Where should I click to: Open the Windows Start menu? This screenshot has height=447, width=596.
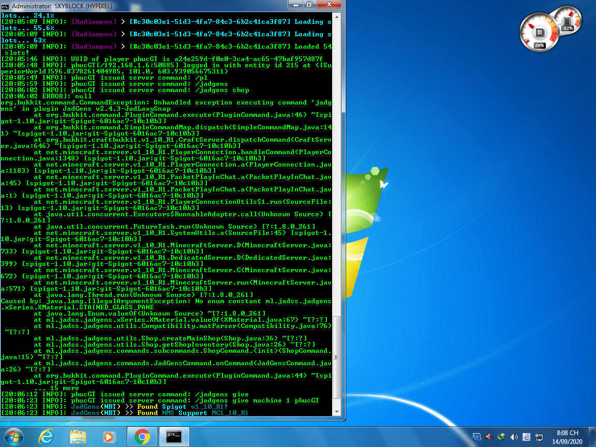pyautogui.click(x=14, y=437)
